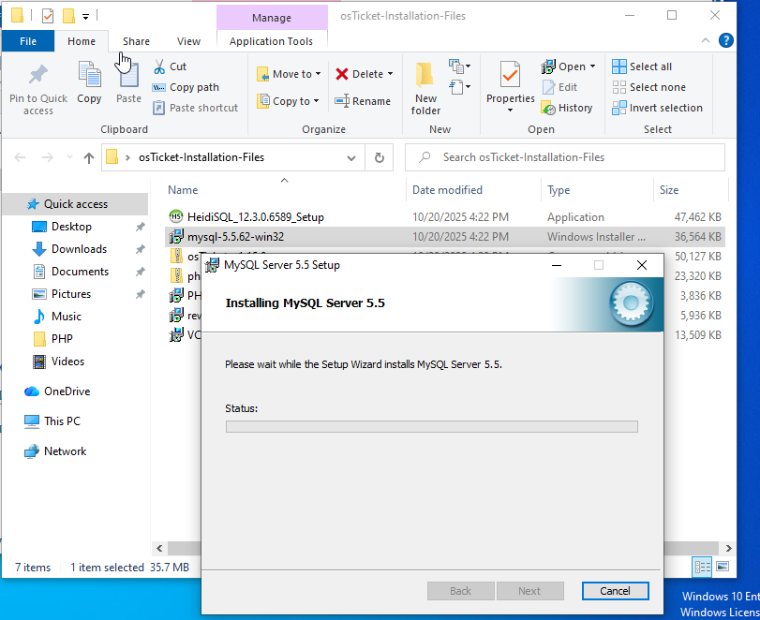Sort files by Type column

point(559,190)
